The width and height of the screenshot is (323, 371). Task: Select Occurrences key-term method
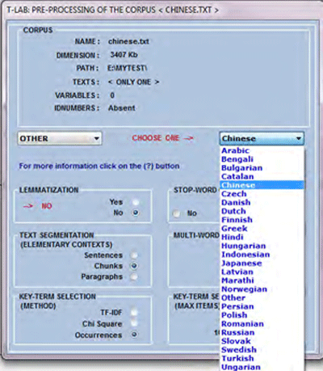point(134,335)
